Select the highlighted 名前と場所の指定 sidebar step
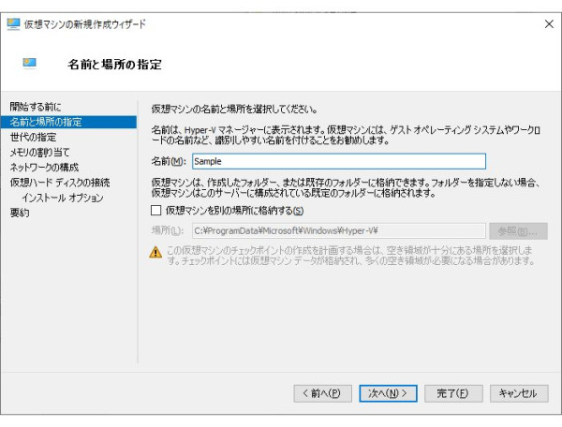This screenshot has height=427, width=562. pos(45,122)
